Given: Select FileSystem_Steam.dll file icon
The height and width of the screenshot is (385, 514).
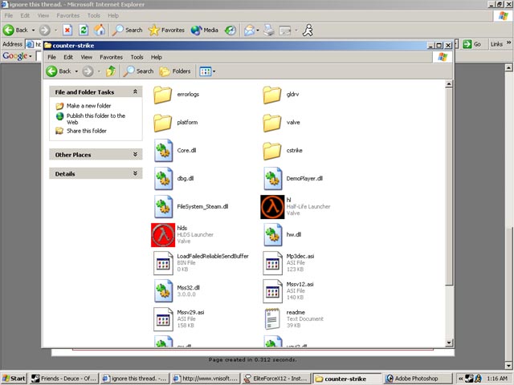Looking at the screenshot, I should click(x=163, y=207).
